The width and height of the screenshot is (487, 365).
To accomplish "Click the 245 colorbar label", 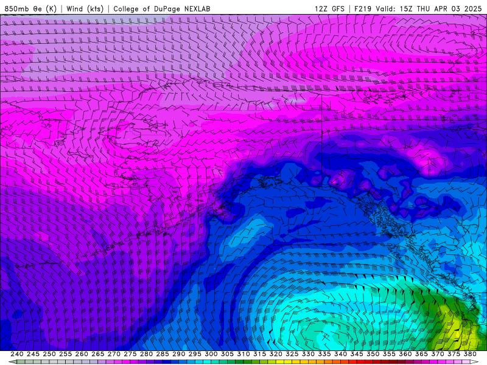I will (33, 354).
